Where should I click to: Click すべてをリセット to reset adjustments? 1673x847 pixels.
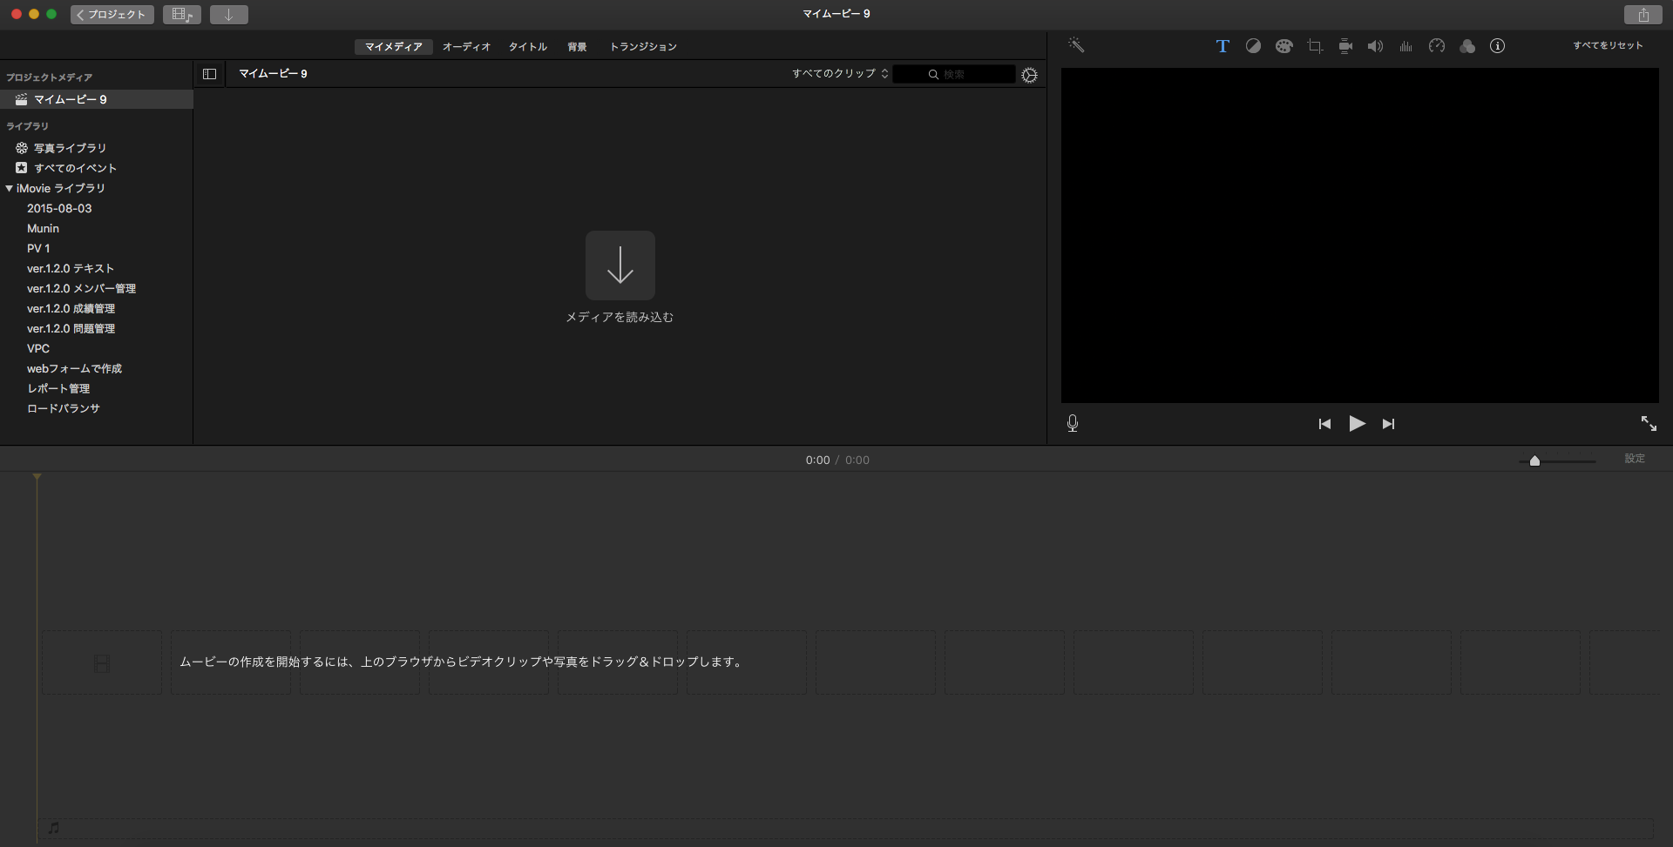pyautogui.click(x=1608, y=45)
